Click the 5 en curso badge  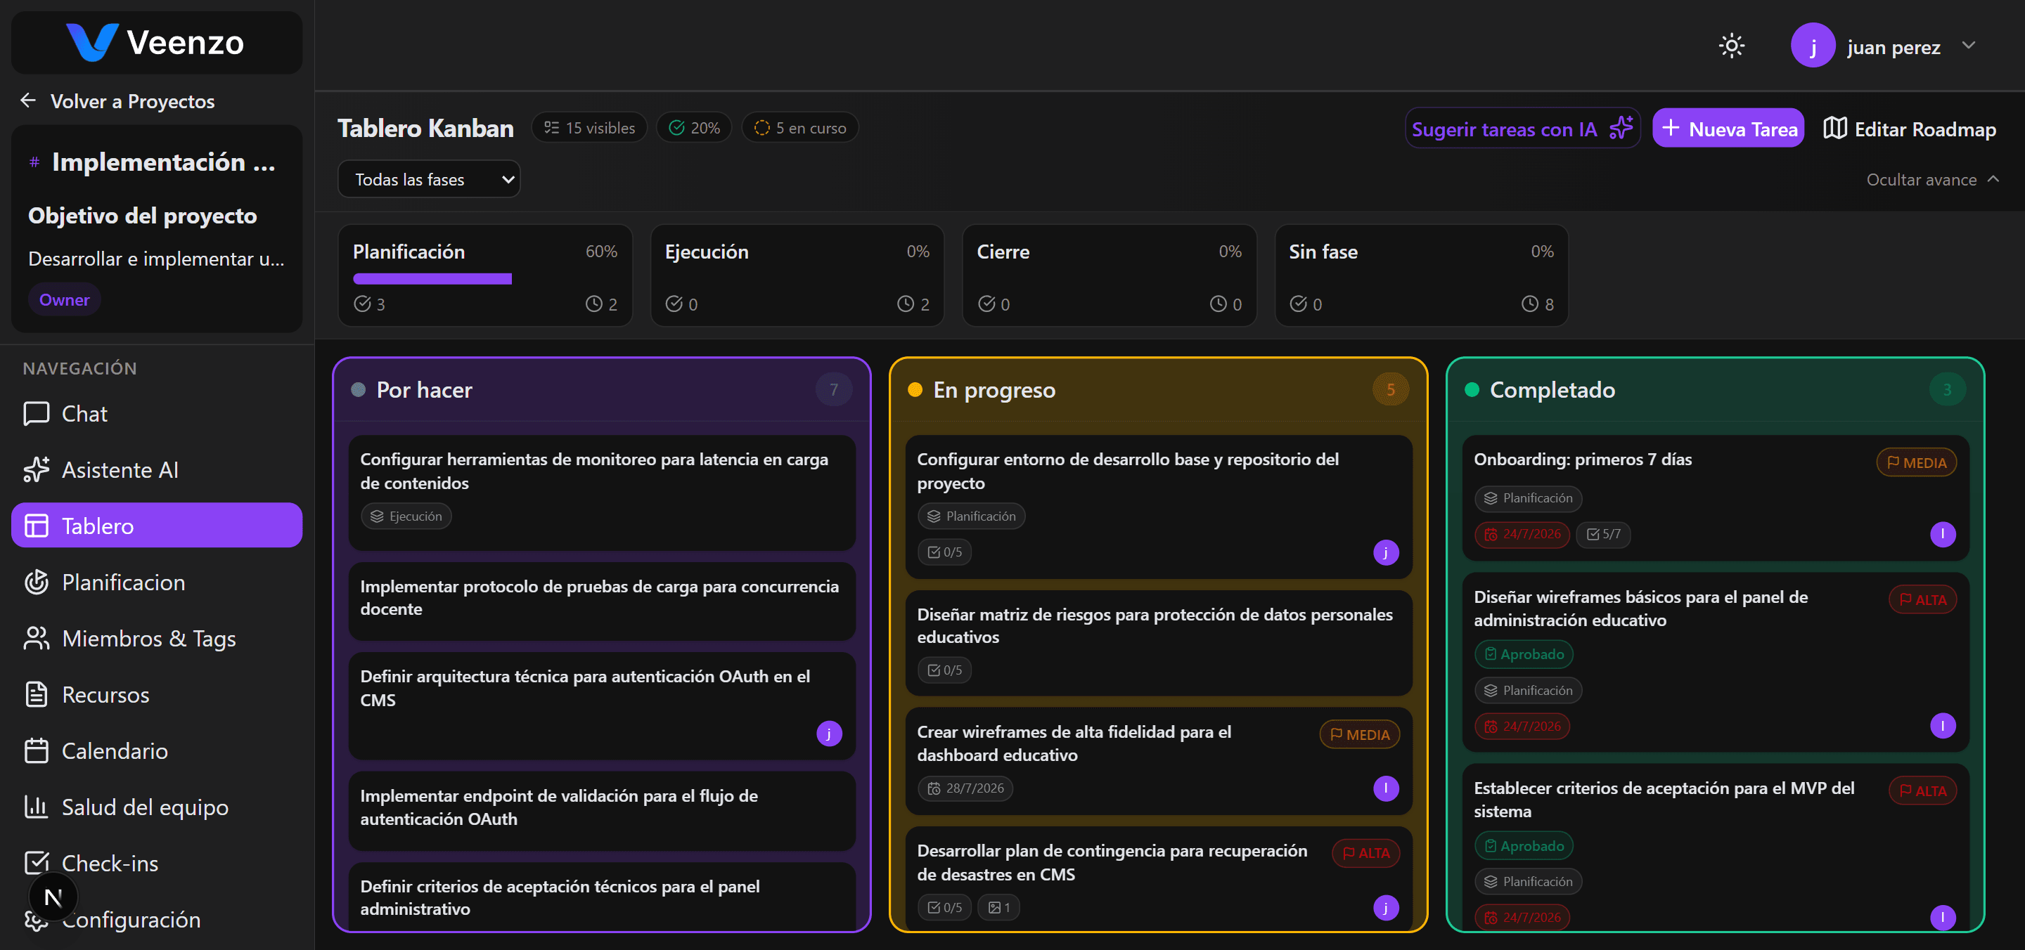[799, 127]
